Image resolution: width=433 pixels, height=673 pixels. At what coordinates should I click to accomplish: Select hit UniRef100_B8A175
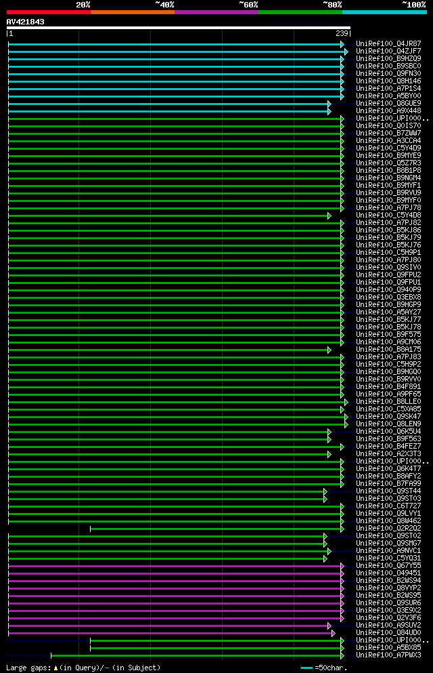point(388,349)
